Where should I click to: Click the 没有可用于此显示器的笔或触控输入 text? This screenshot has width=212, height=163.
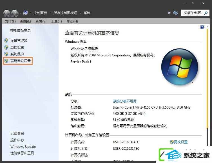[140, 126]
